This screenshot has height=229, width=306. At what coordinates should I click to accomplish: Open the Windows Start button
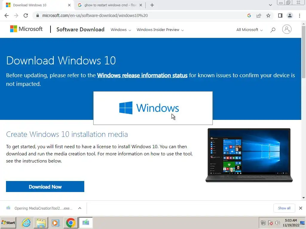tap(8, 222)
